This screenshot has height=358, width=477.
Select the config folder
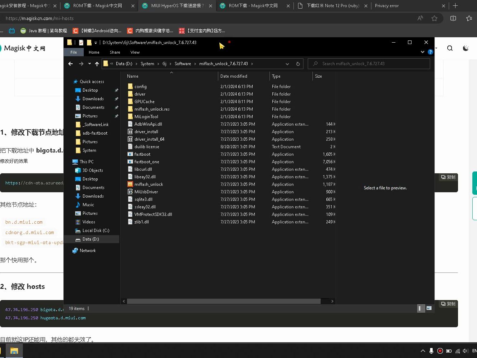[140, 87]
